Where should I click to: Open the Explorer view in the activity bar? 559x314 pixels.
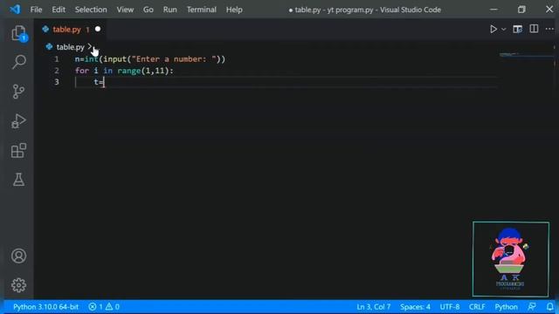coord(18,33)
